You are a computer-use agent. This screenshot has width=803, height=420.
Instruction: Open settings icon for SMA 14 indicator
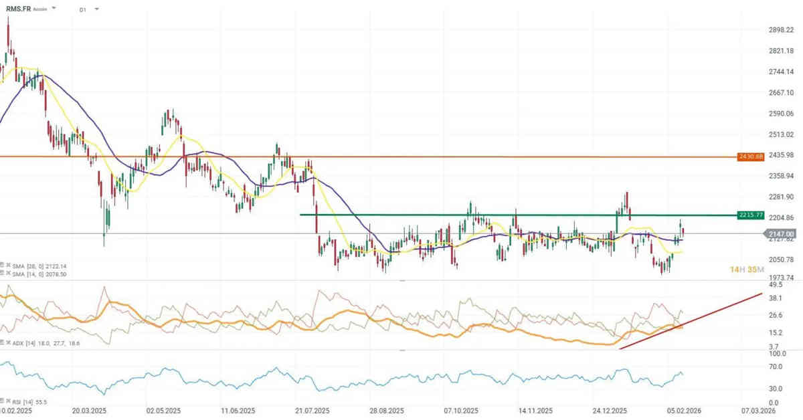[2, 273]
